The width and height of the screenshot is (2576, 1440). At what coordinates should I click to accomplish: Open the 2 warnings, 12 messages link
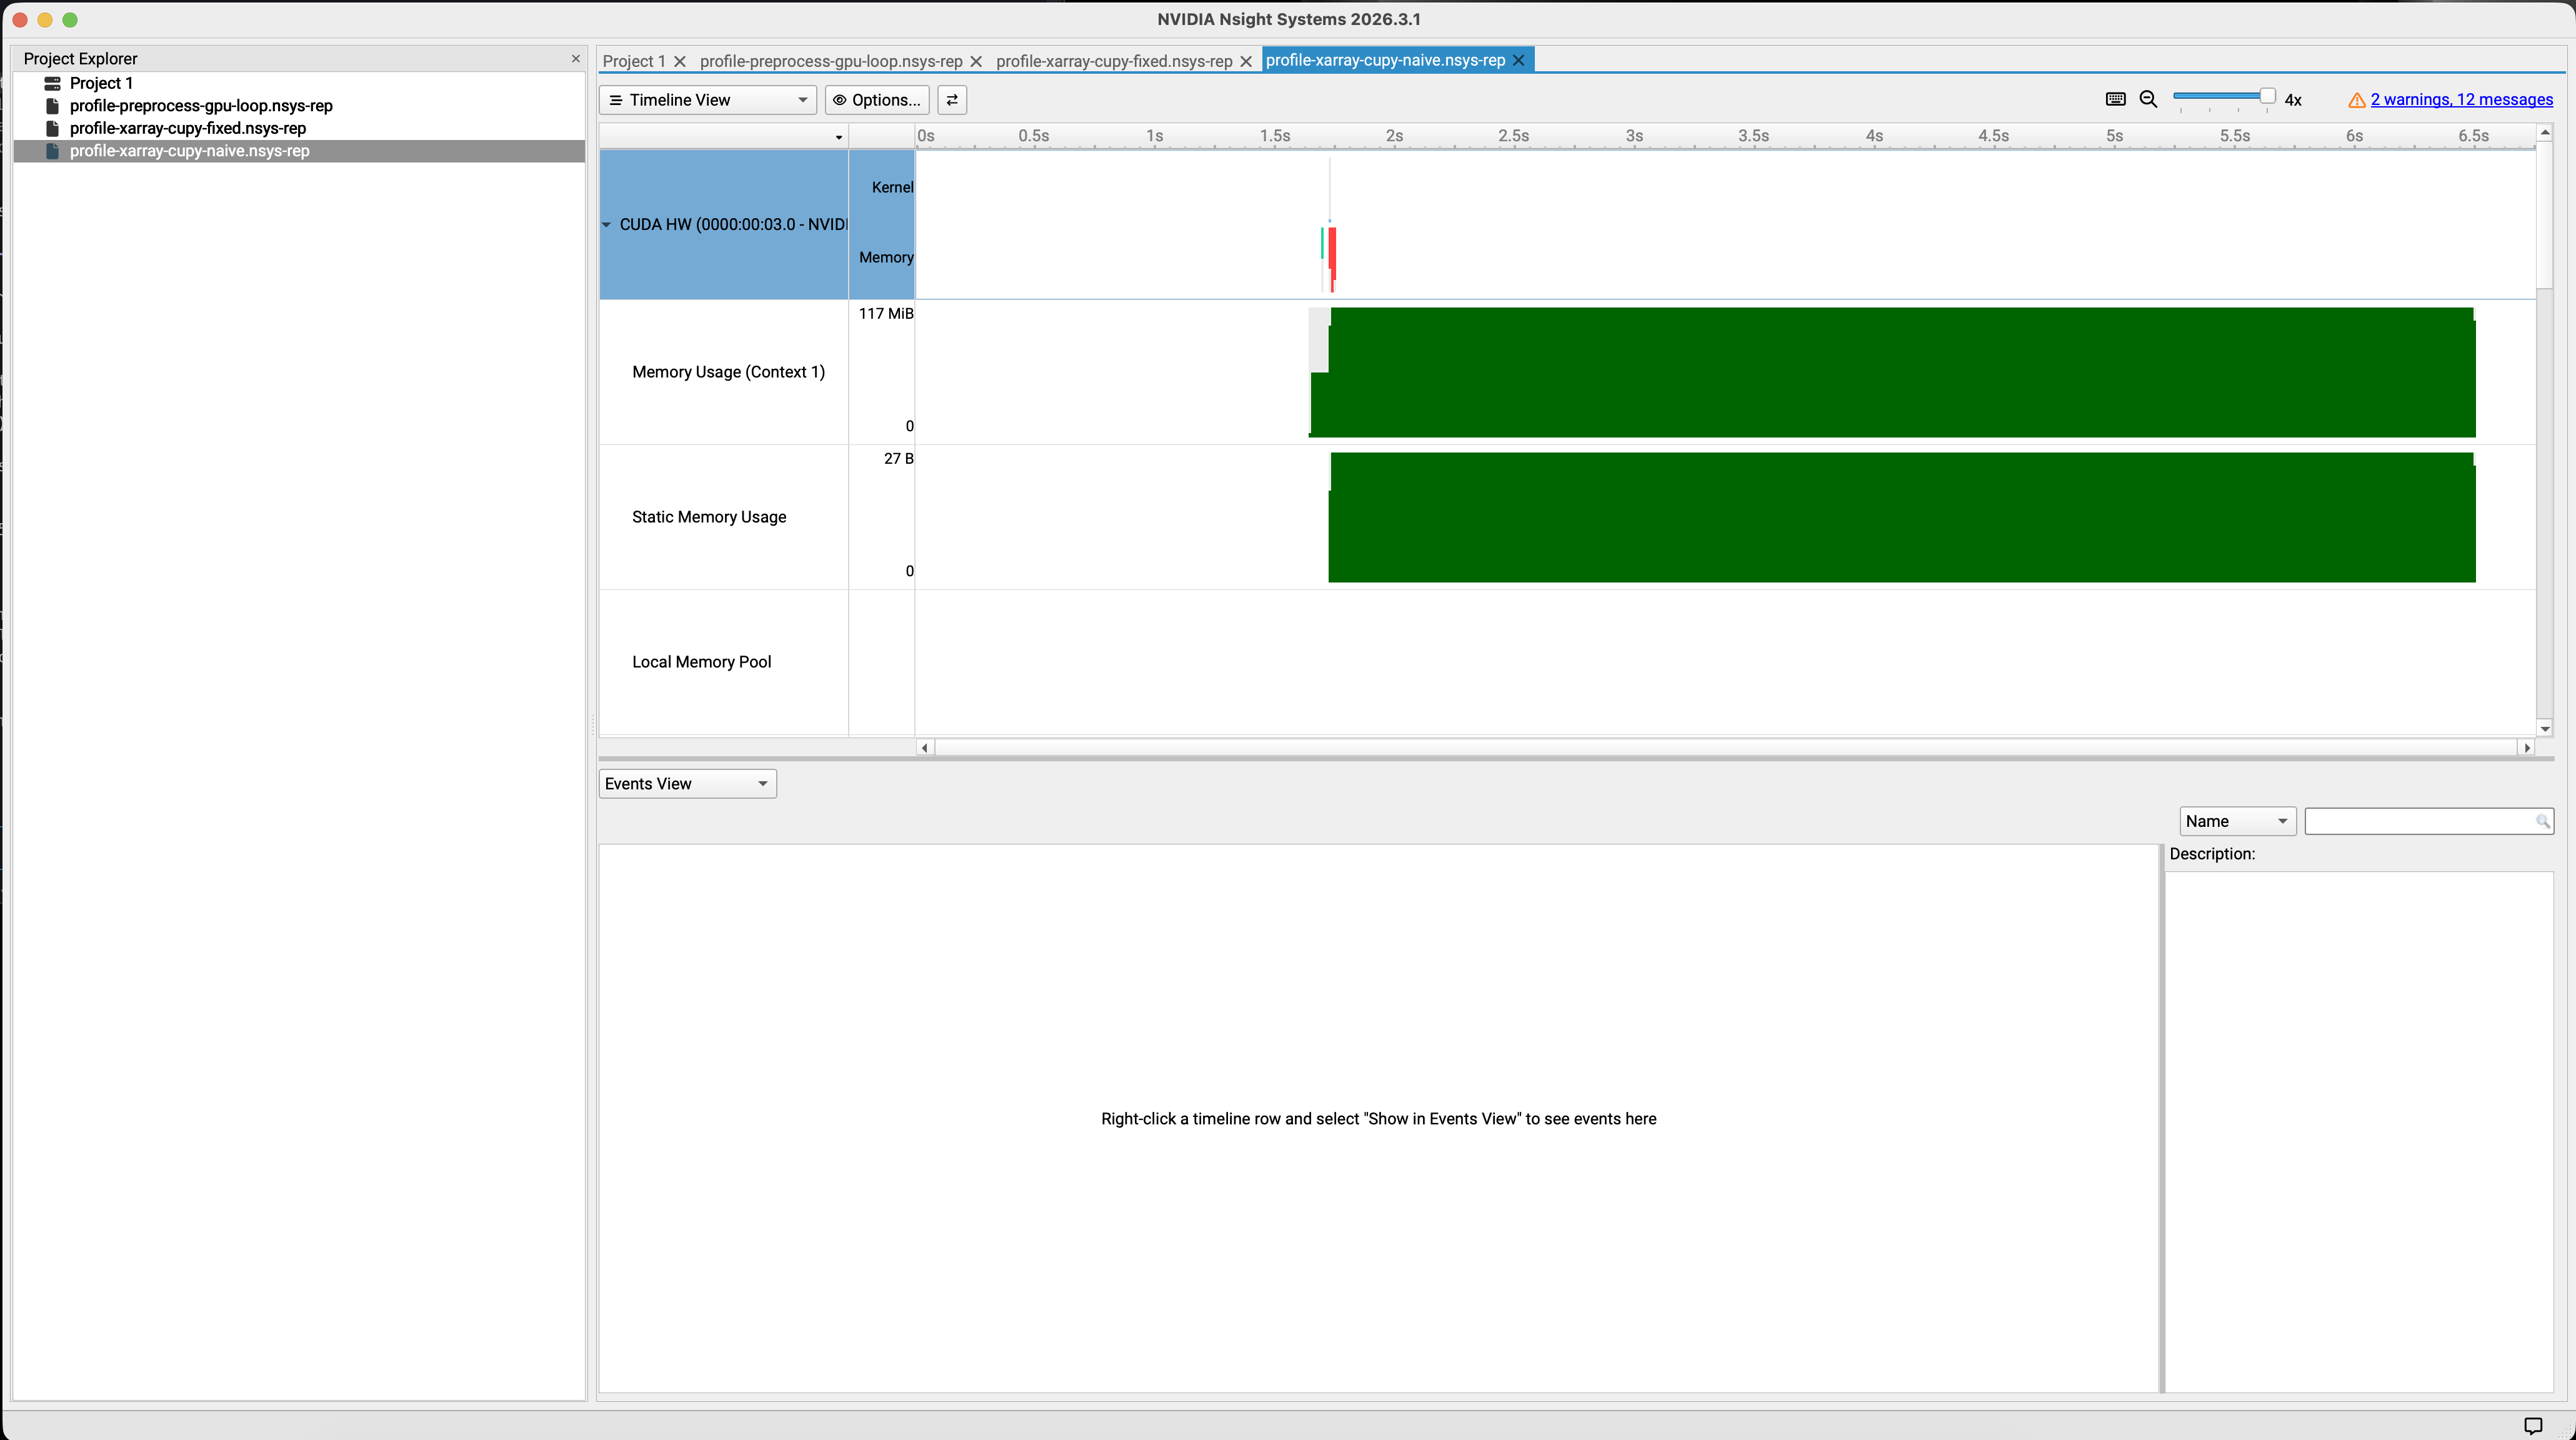pyautogui.click(x=2461, y=100)
